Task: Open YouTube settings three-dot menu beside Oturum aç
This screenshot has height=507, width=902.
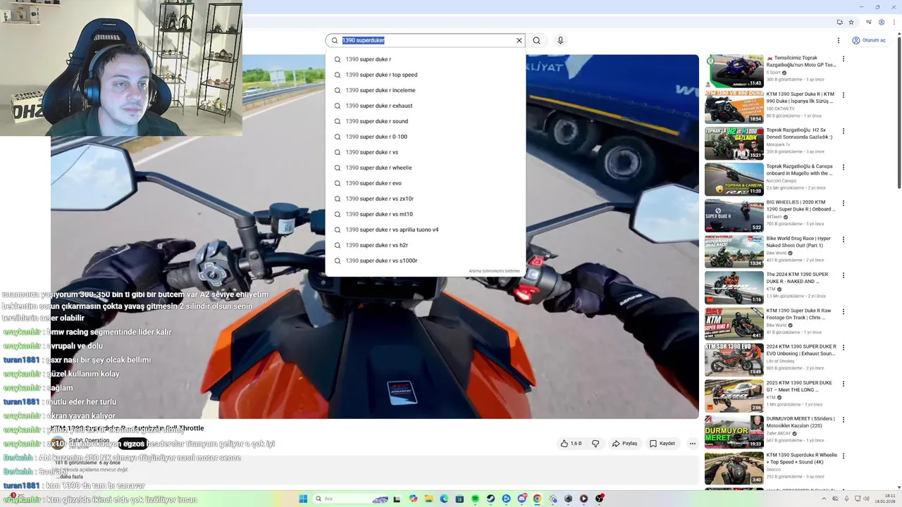Action: pyautogui.click(x=839, y=40)
